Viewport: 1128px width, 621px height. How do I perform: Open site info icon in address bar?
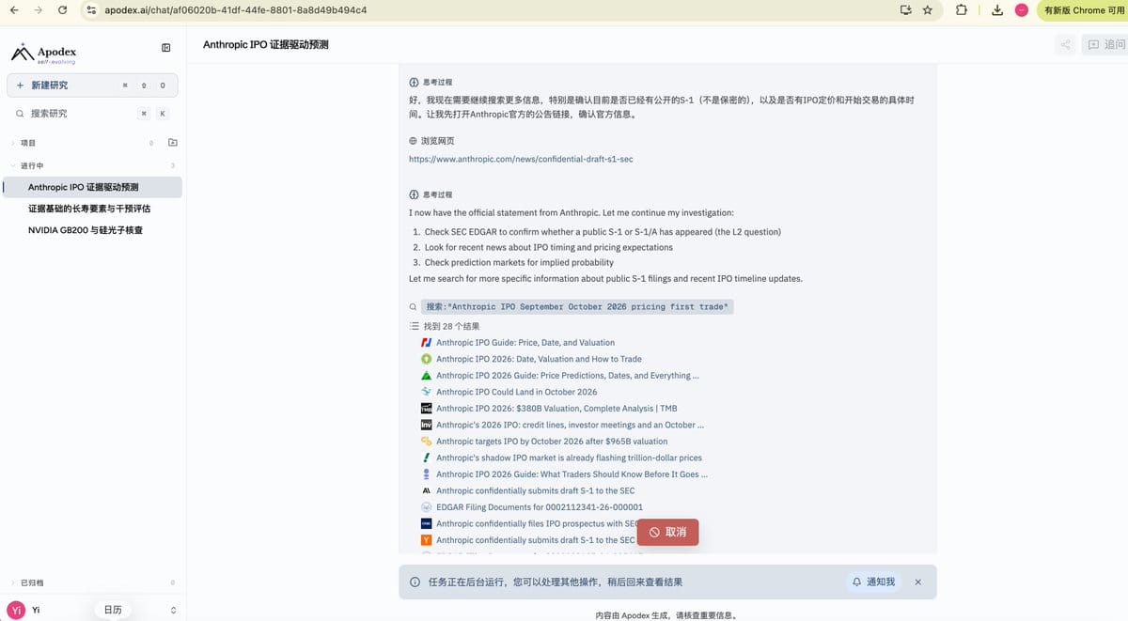(x=91, y=9)
